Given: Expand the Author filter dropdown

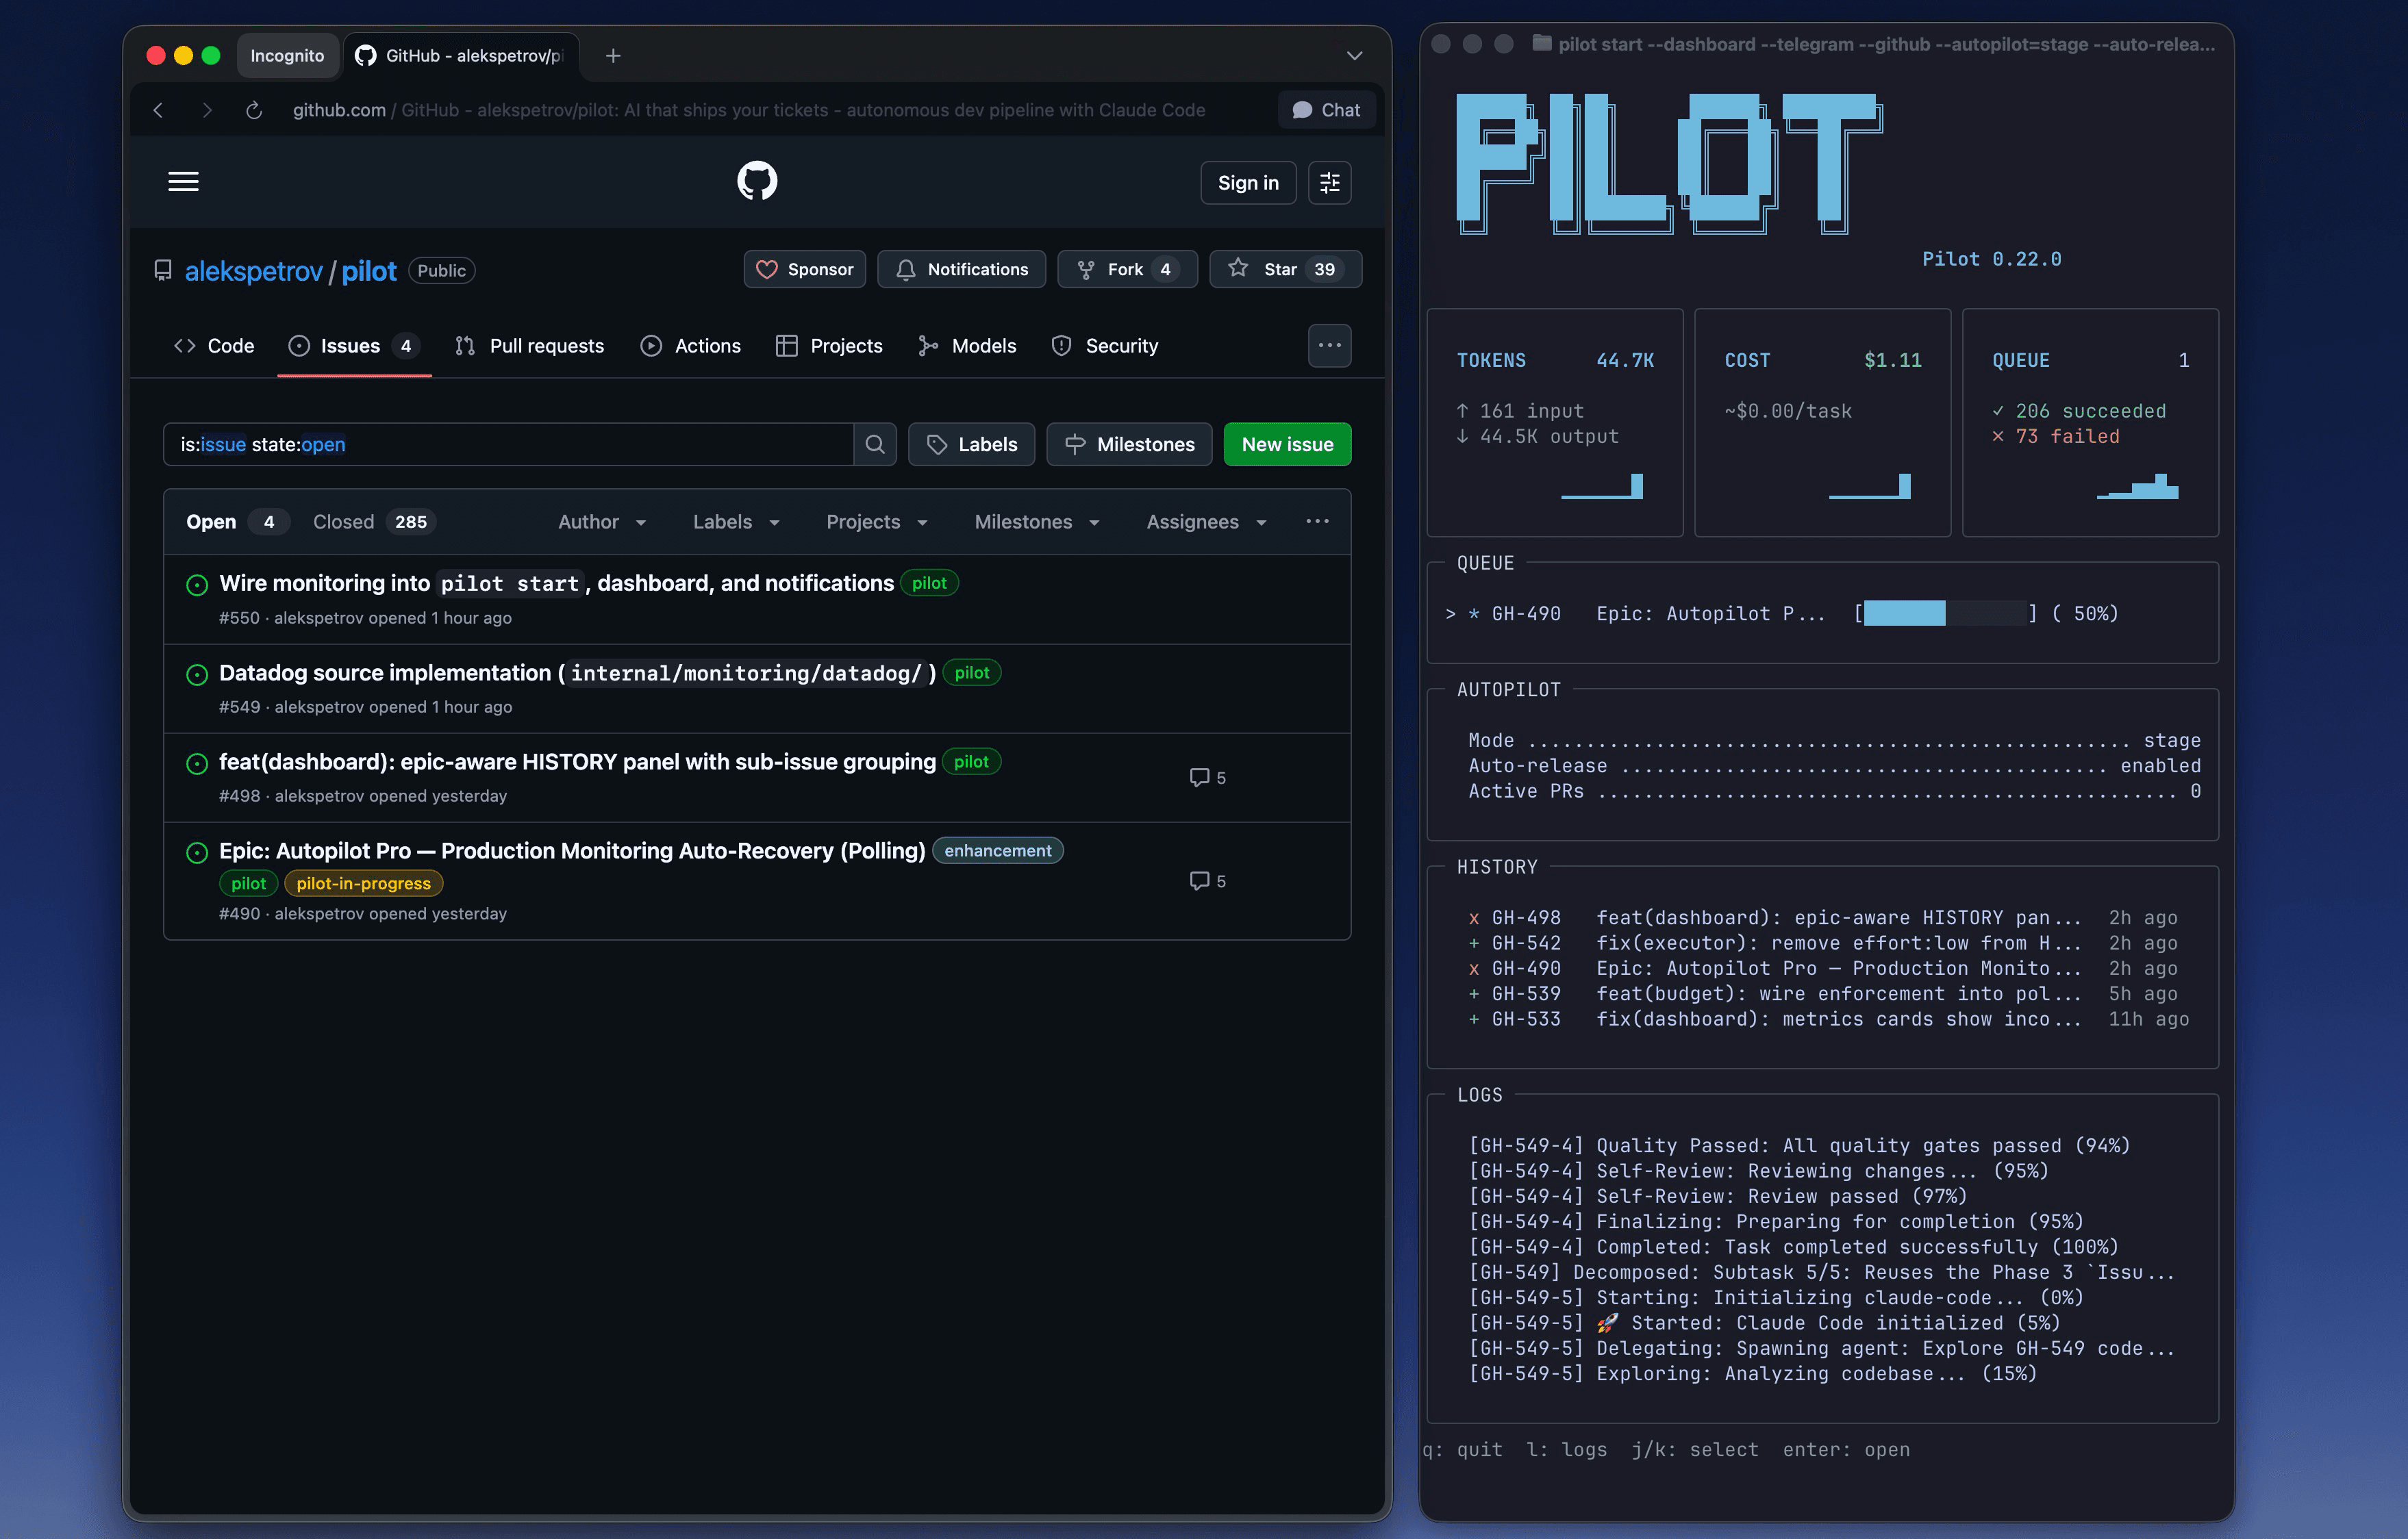Looking at the screenshot, I should pyautogui.click(x=601, y=521).
